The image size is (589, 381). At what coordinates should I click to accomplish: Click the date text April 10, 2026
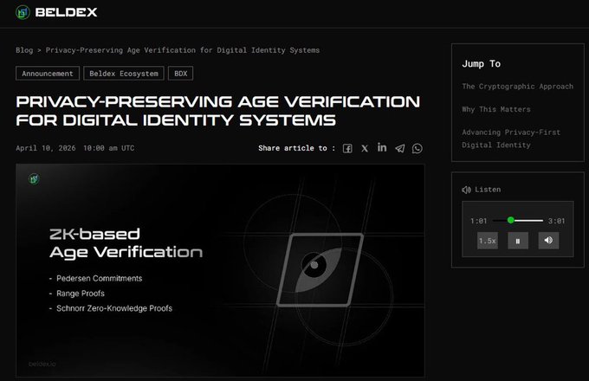click(x=45, y=148)
